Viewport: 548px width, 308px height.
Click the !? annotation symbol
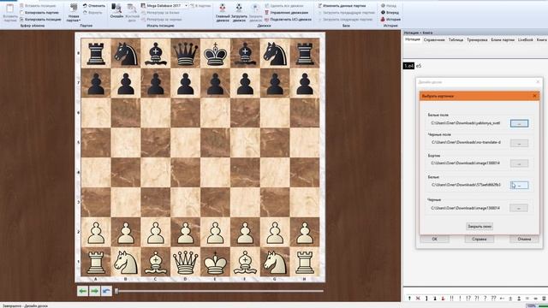click(468, 299)
